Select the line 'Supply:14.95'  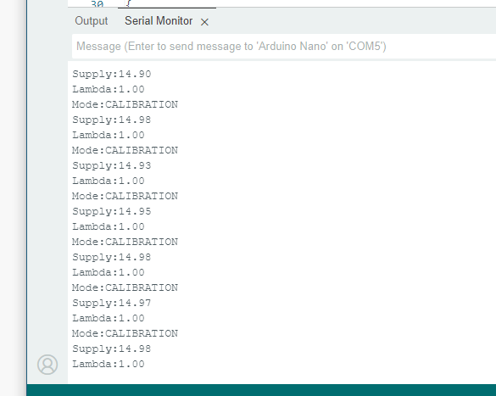(x=112, y=211)
